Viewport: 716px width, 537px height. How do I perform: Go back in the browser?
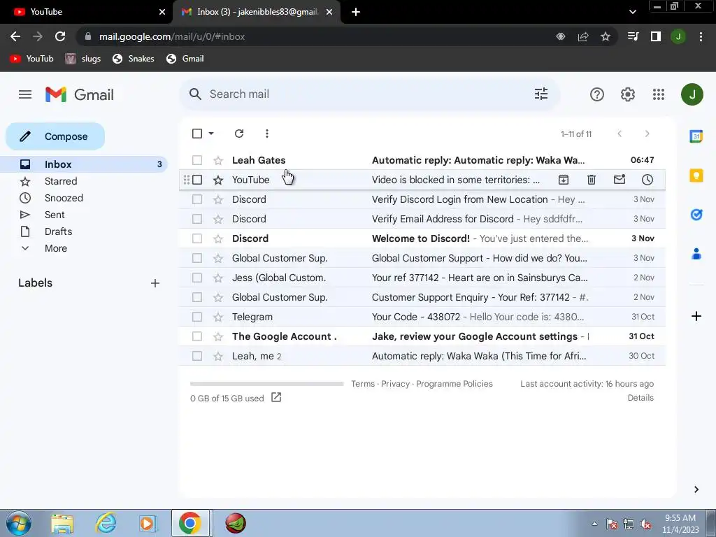point(15,36)
